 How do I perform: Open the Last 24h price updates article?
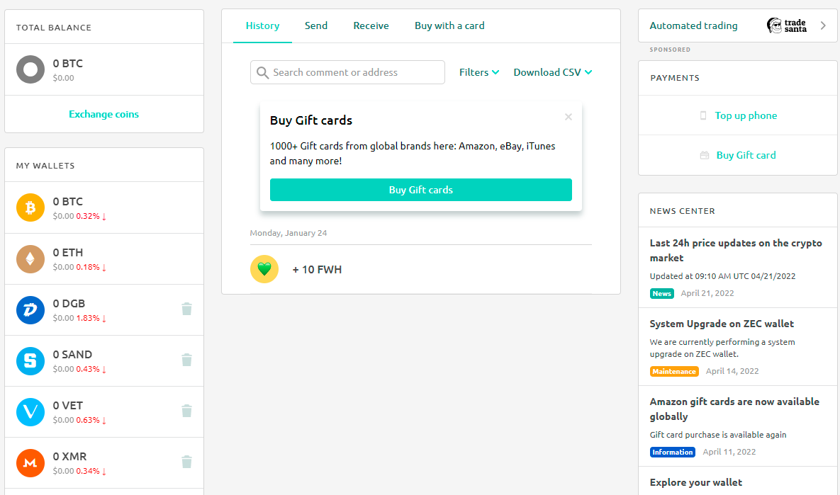pyautogui.click(x=736, y=251)
